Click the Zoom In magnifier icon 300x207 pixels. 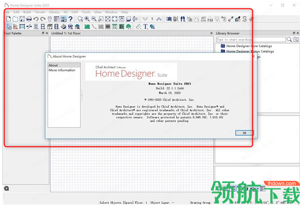pos(87,19)
